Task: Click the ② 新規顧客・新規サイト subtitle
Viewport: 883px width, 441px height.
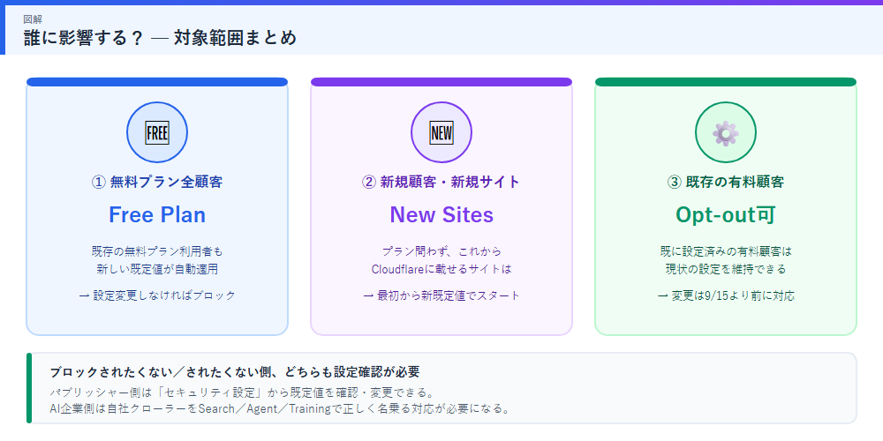Action: tap(441, 183)
